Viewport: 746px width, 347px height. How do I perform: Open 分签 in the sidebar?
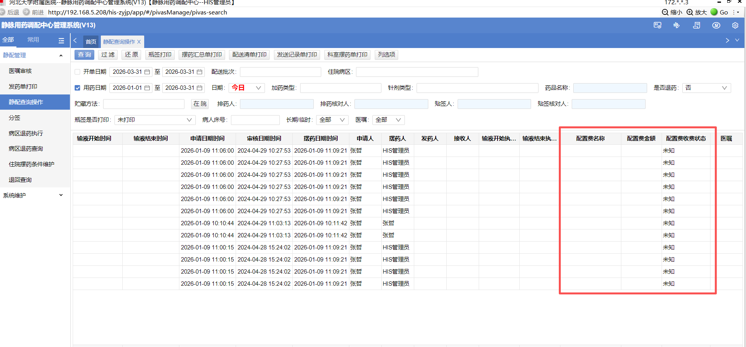point(35,117)
